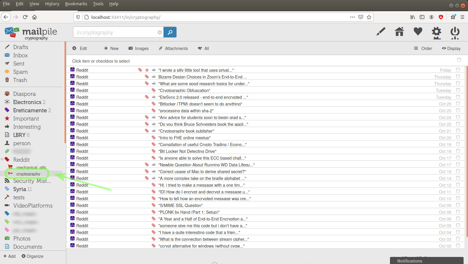Select checkbox for Oct 21 message
Screen dimensions: 468x264
click(458, 131)
